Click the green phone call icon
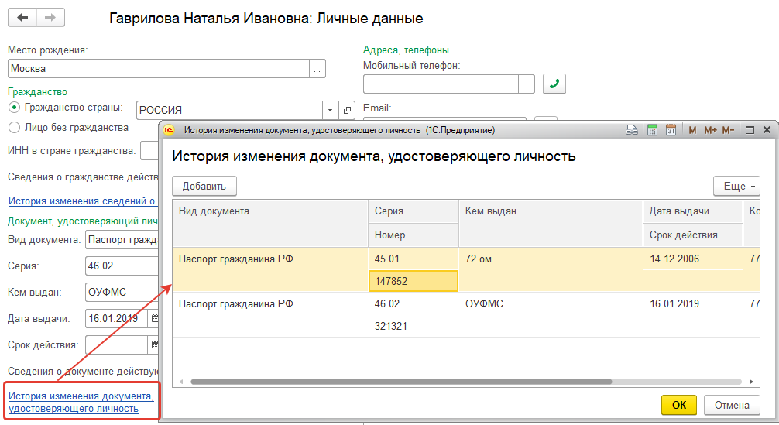This screenshot has width=779, height=425. (554, 84)
